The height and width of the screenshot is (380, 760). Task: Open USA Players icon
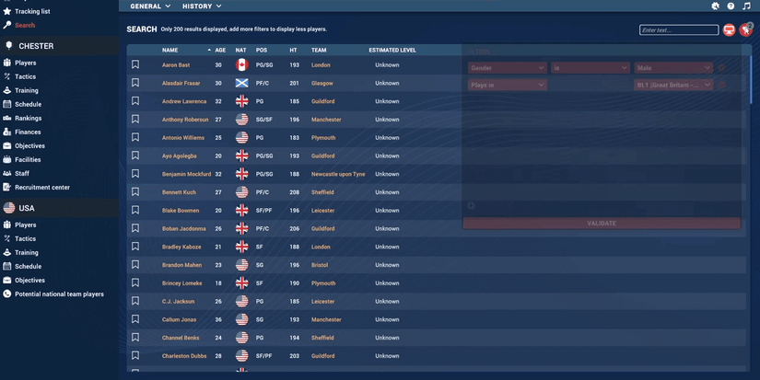point(6,225)
